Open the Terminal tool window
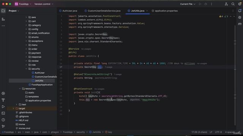Viewport: 243px width, 136px height. click(3, 113)
